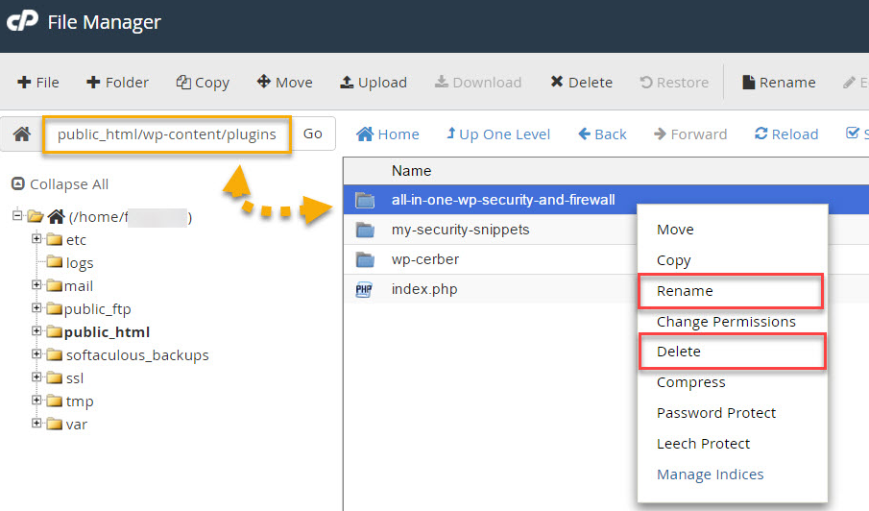This screenshot has height=511, width=869.
Task: Click the /home root folder label
Action: 131,217
